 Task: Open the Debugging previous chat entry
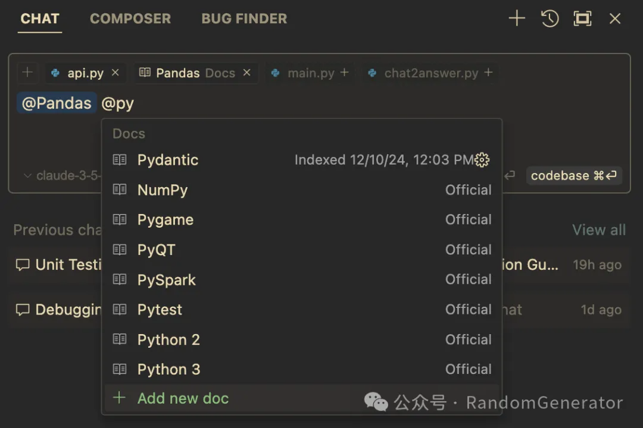60,310
